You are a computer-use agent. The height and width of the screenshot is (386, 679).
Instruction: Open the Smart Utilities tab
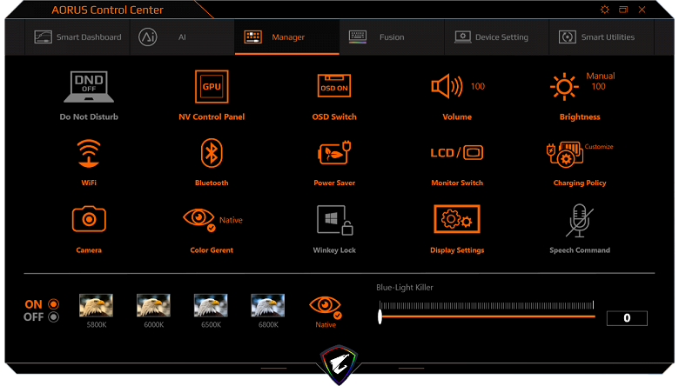[602, 37]
